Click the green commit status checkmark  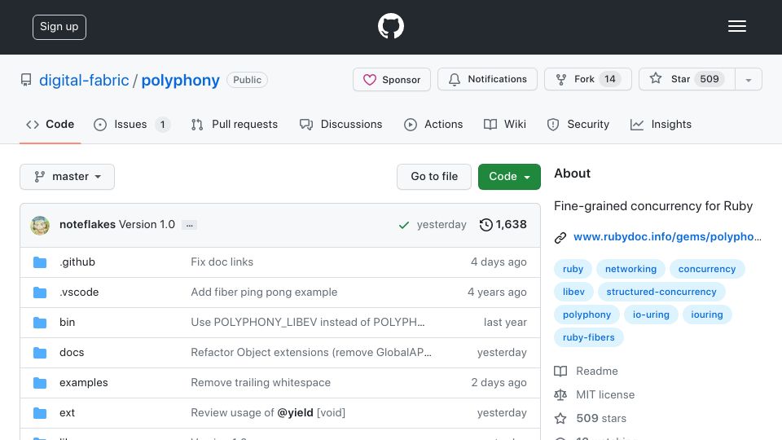coord(404,226)
